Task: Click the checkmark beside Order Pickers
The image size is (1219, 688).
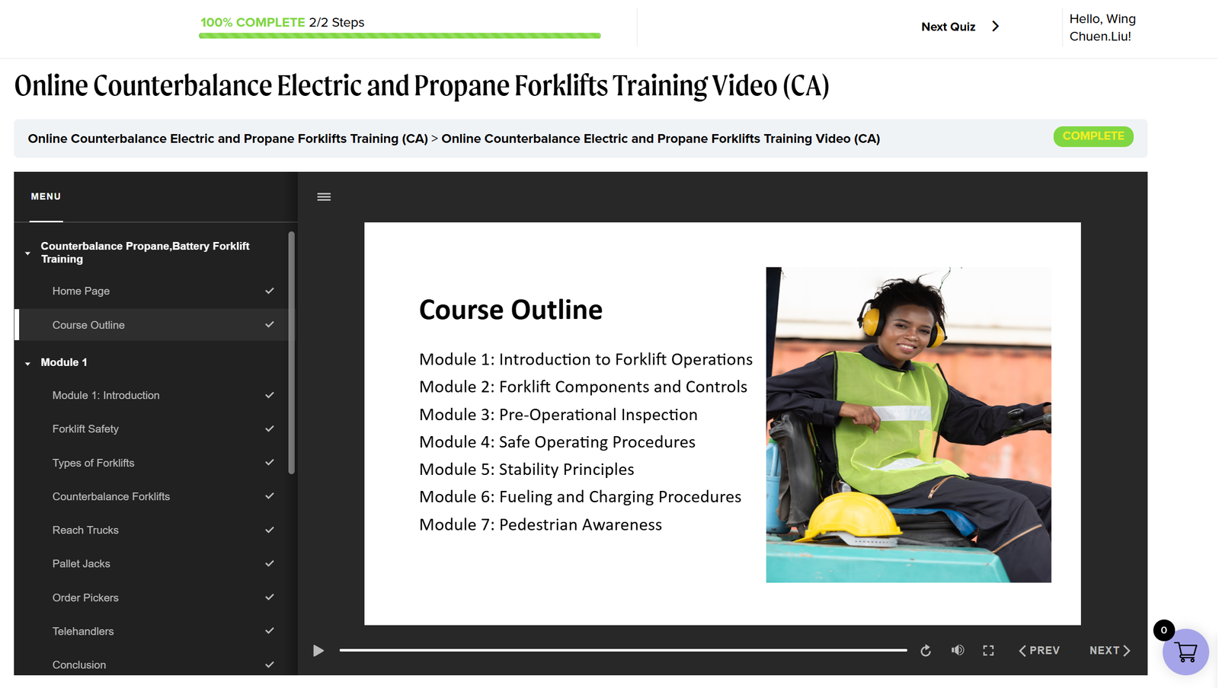Action: 270,597
